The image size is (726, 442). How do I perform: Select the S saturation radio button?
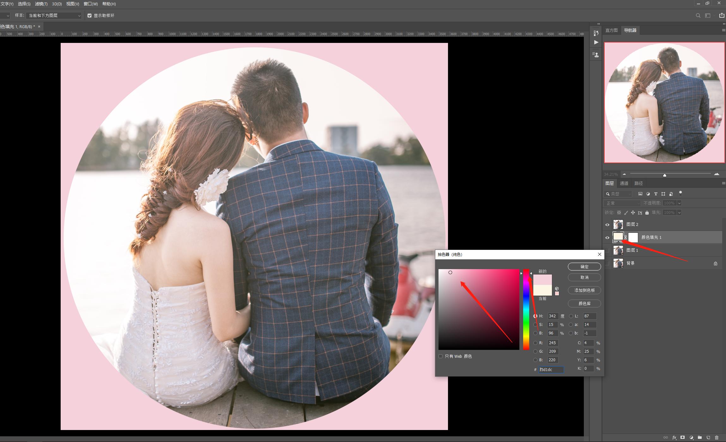pos(535,325)
